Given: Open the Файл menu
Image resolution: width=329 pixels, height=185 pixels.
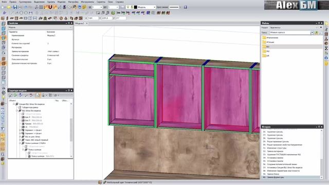Looking at the screenshot, I should click(x=4, y=2).
